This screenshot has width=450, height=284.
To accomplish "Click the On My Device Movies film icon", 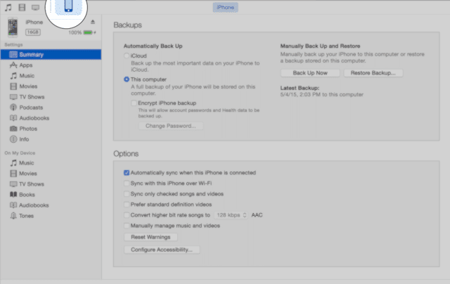I will pos(13,173).
